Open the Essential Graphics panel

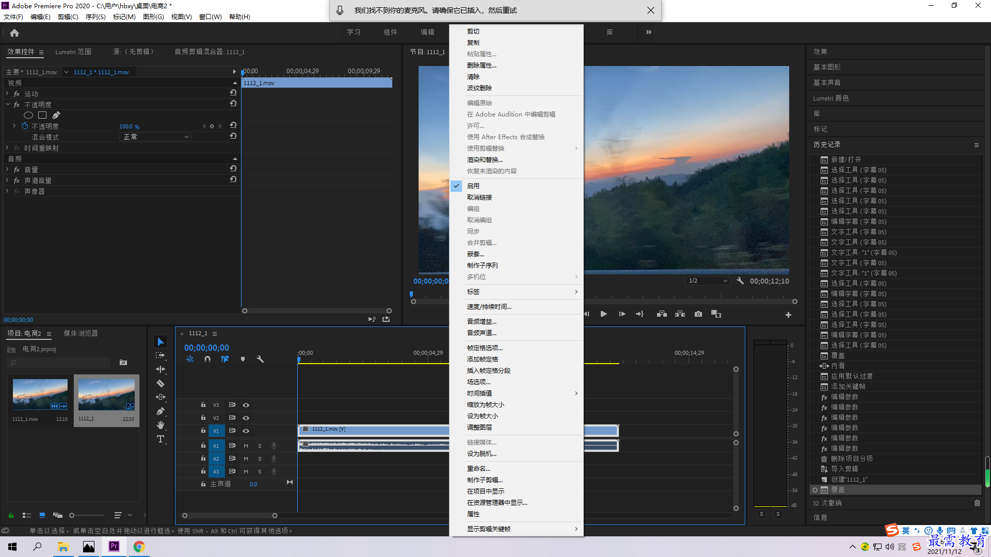pyautogui.click(x=827, y=67)
